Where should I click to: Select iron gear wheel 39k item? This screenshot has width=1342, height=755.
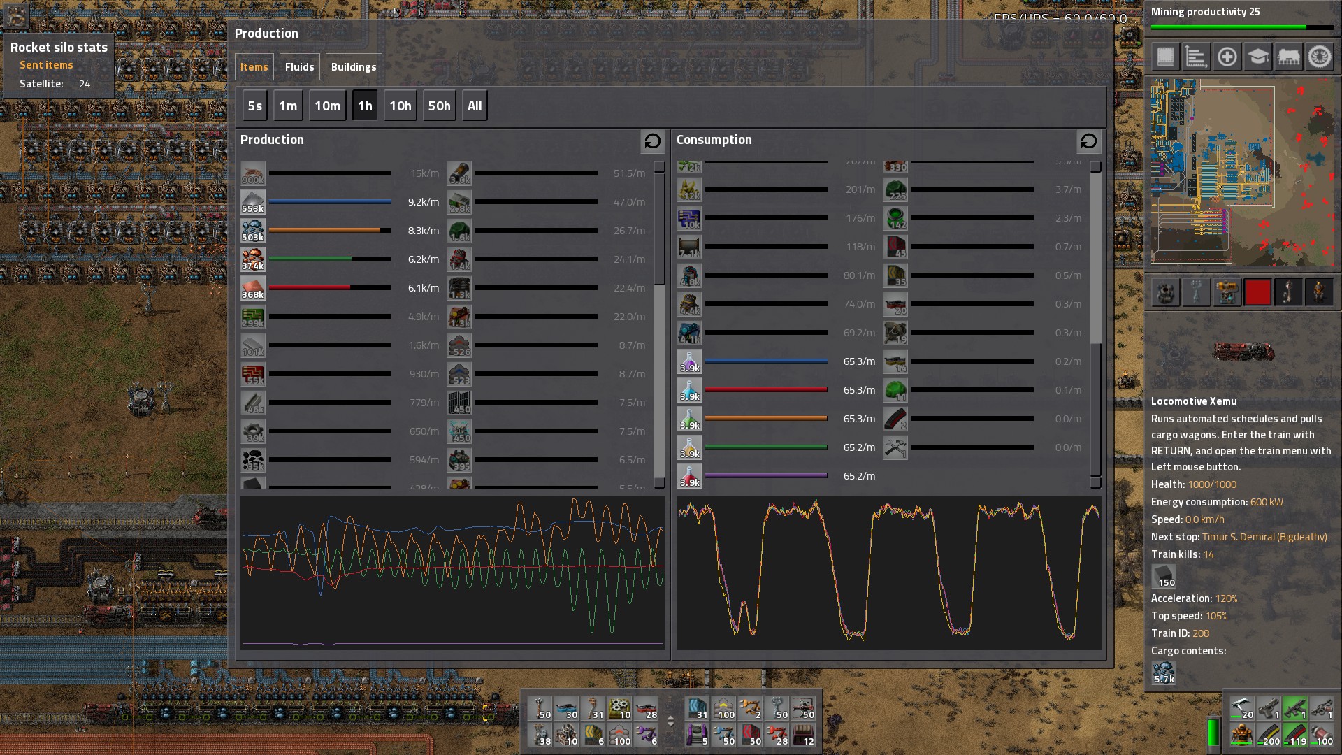[253, 431]
